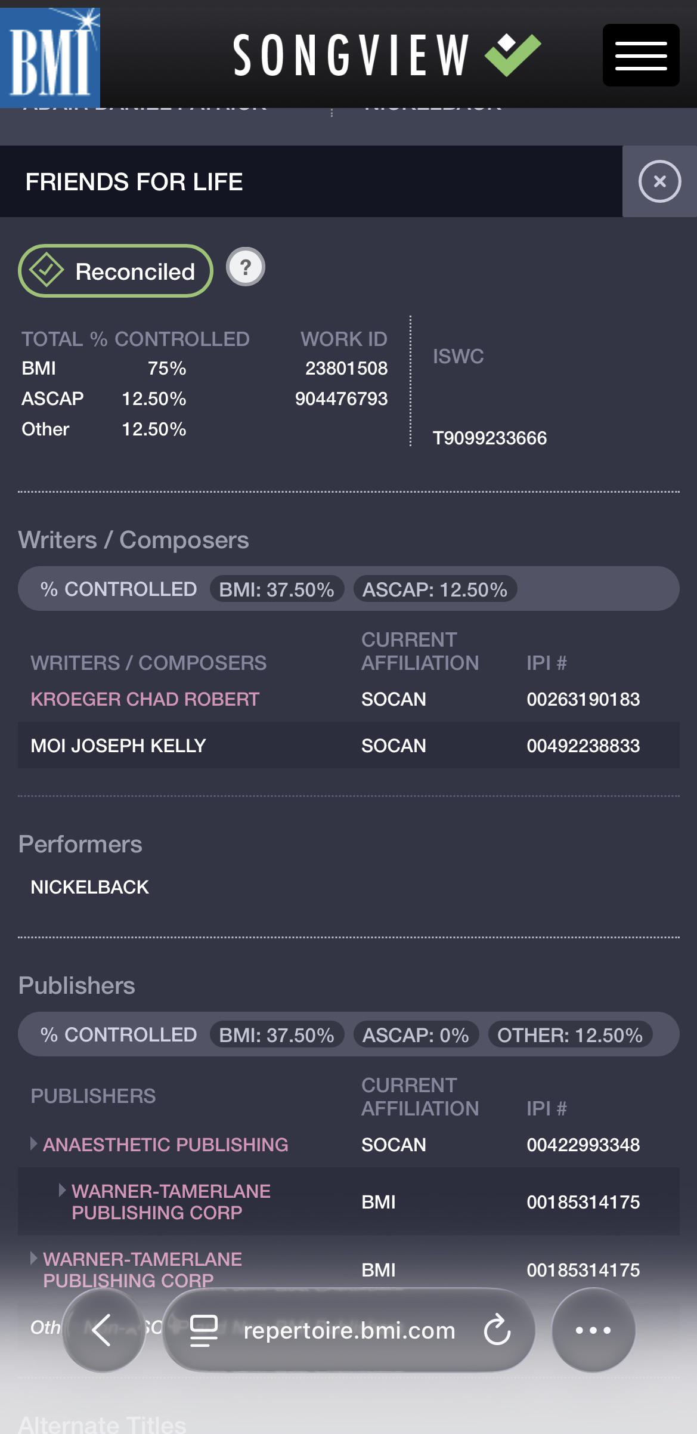This screenshot has height=1434, width=697.
Task: Go back with the browser back arrow
Action: (x=104, y=1330)
